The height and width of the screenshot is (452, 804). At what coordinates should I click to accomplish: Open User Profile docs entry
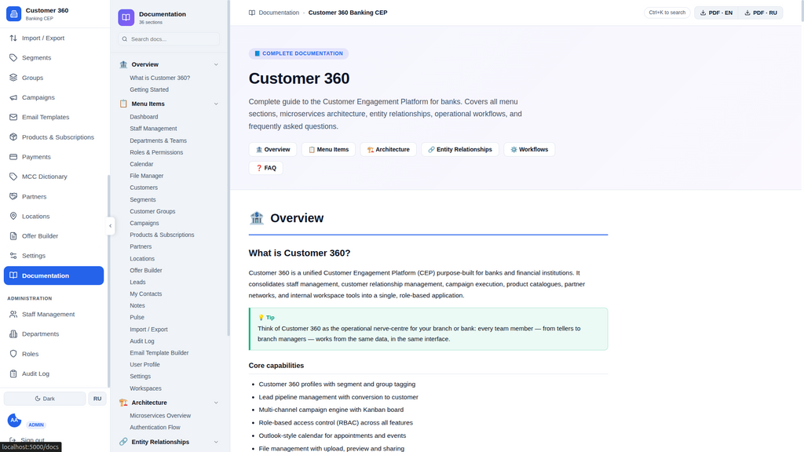pyautogui.click(x=144, y=364)
